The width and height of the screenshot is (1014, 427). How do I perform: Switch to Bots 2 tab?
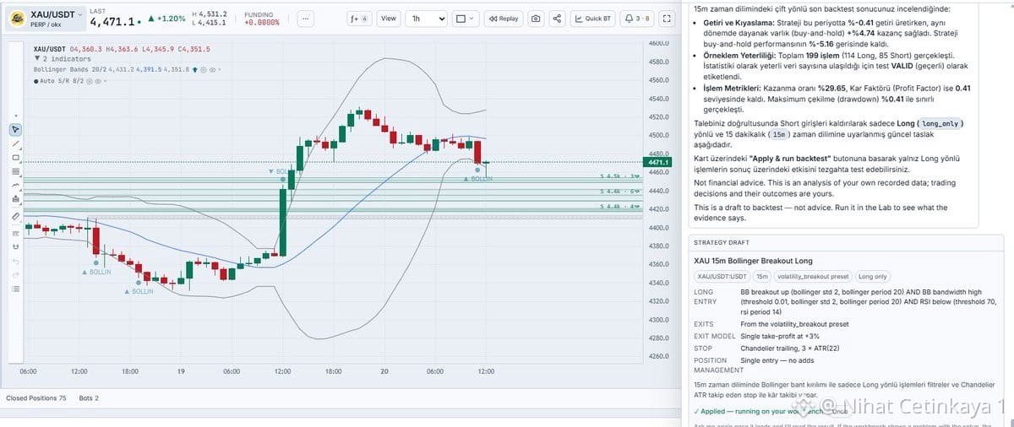click(89, 397)
